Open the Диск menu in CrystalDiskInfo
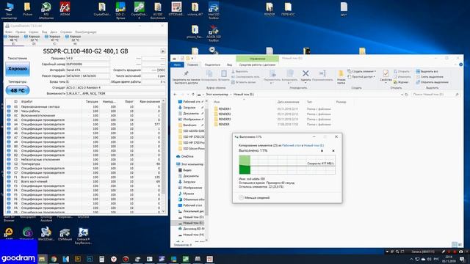470x264 pixels. [54, 32]
